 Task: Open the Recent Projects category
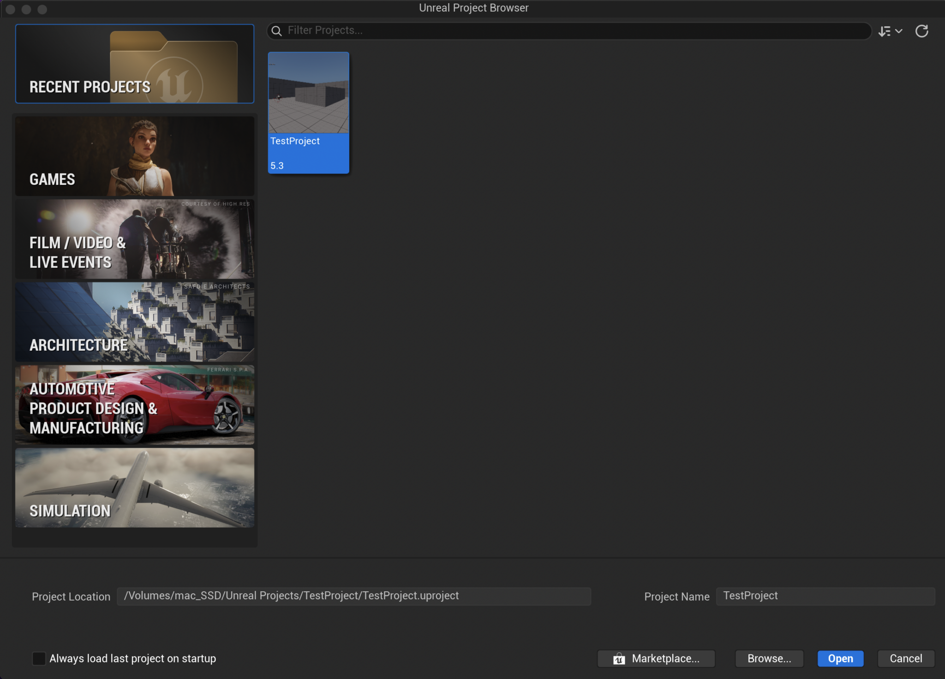[135, 64]
